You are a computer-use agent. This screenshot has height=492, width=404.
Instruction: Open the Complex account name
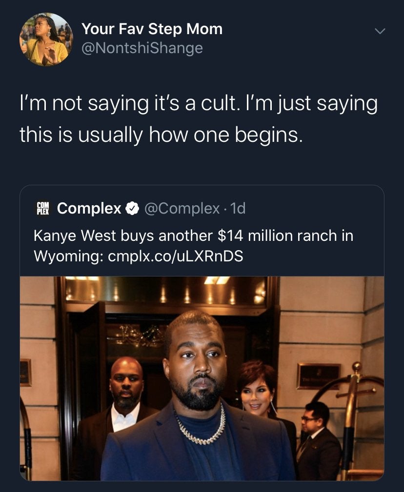[x=89, y=209]
